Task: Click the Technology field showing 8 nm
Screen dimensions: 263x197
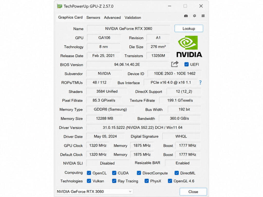Action: 104,47
